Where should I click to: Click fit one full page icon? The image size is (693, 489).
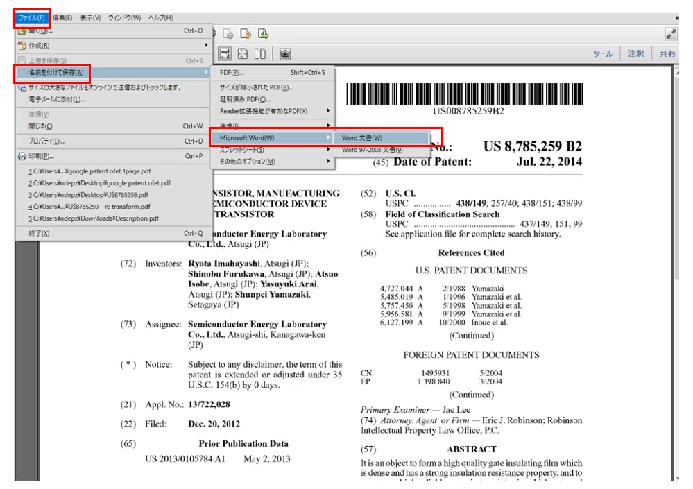243,54
